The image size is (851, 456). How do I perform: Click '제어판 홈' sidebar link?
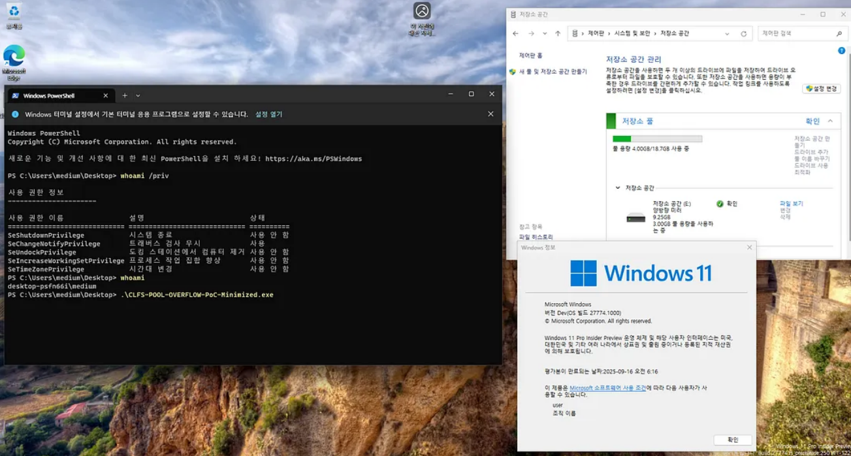click(530, 56)
